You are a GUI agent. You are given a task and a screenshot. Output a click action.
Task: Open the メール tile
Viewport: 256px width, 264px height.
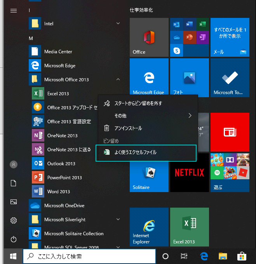click(230, 37)
